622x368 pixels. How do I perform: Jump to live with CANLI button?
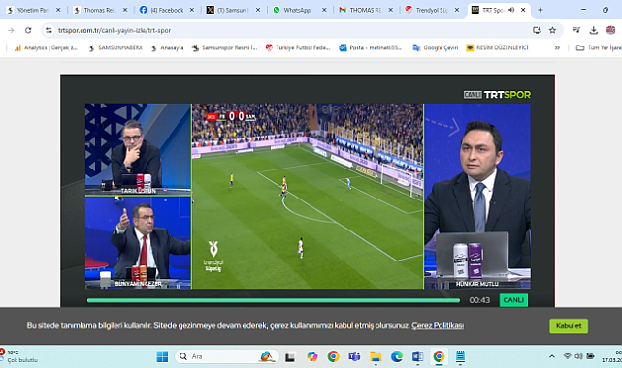513,300
